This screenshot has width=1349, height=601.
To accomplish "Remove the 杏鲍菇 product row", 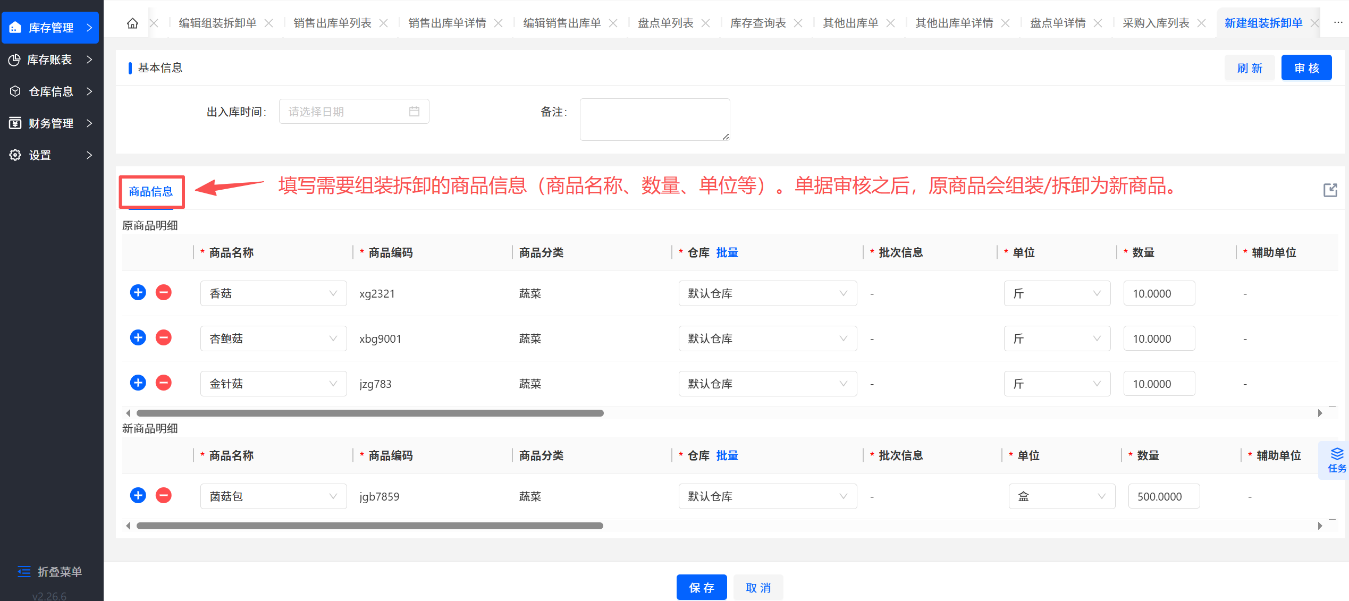I will (x=164, y=337).
